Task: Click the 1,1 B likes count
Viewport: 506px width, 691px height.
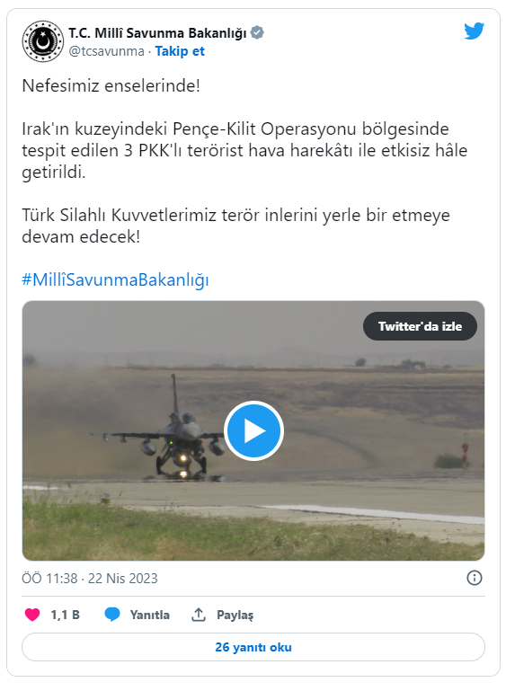Action: pyautogui.click(x=66, y=615)
